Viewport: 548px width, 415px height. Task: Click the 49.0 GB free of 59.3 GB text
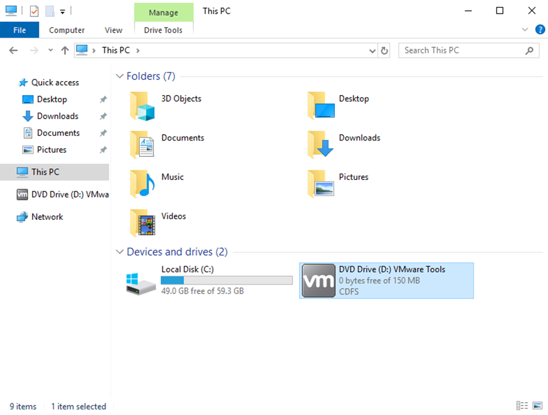tap(202, 291)
